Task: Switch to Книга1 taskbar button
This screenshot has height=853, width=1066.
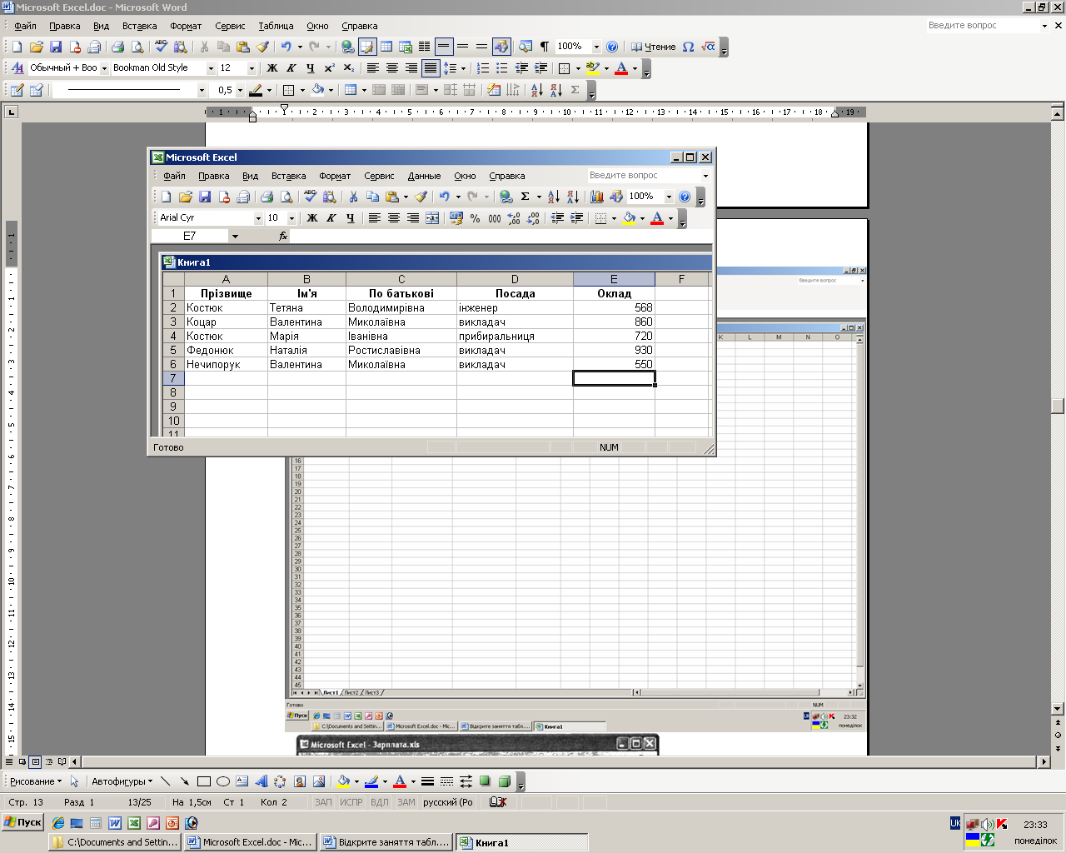Action: pyautogui.click(x=522, y=842)
